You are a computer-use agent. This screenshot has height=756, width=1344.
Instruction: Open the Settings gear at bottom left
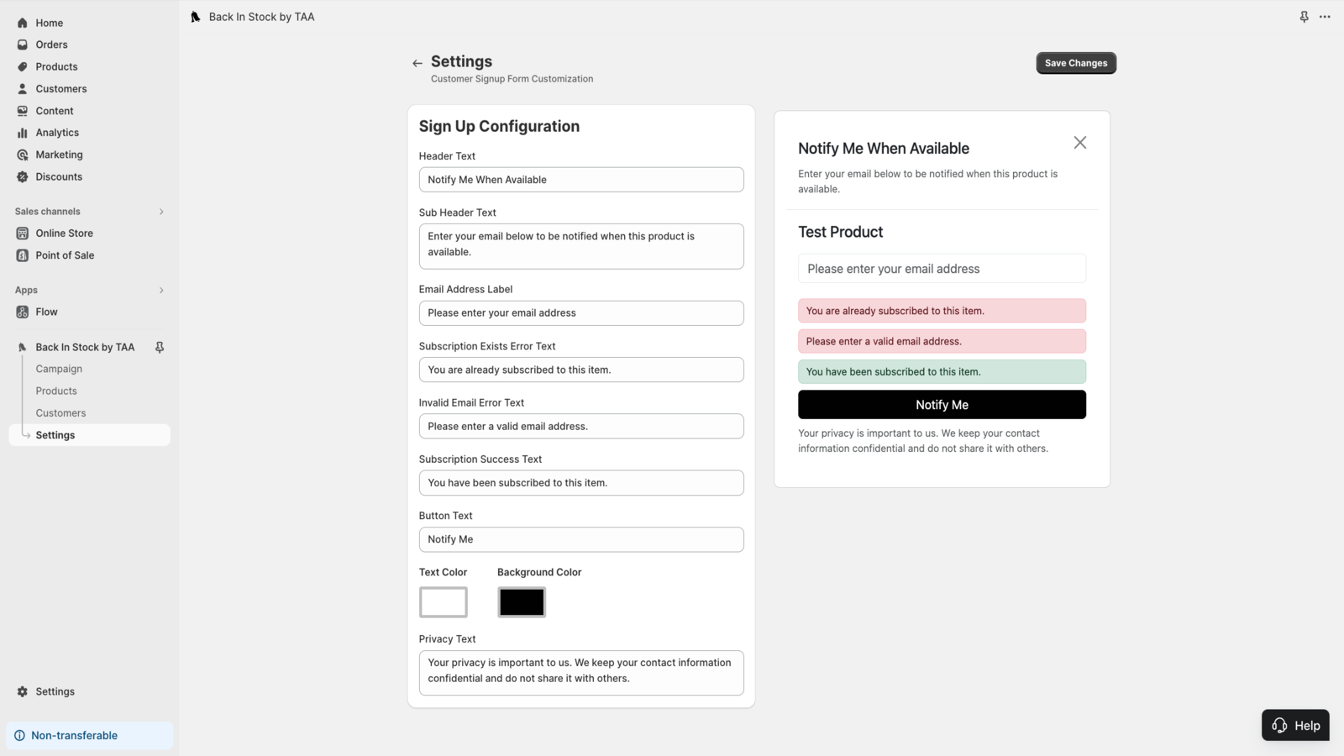coord(23,691)
